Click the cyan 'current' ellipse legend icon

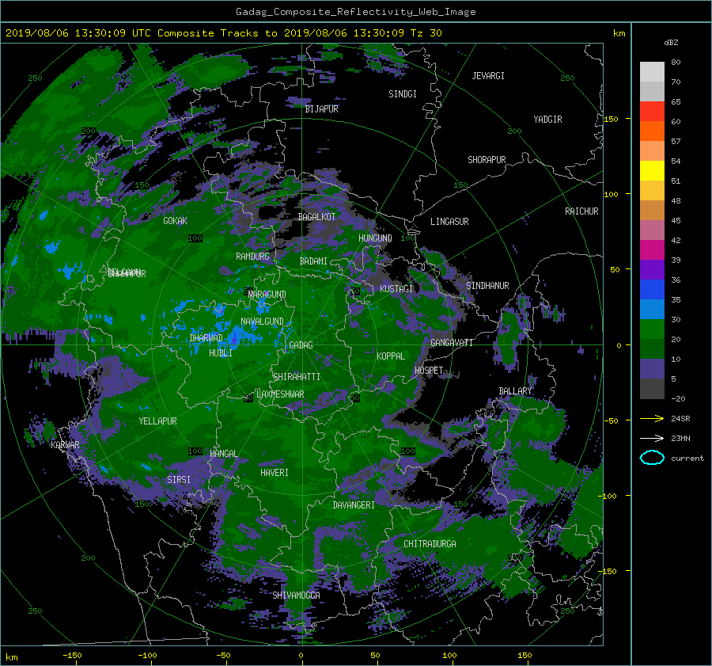point(652,458)
